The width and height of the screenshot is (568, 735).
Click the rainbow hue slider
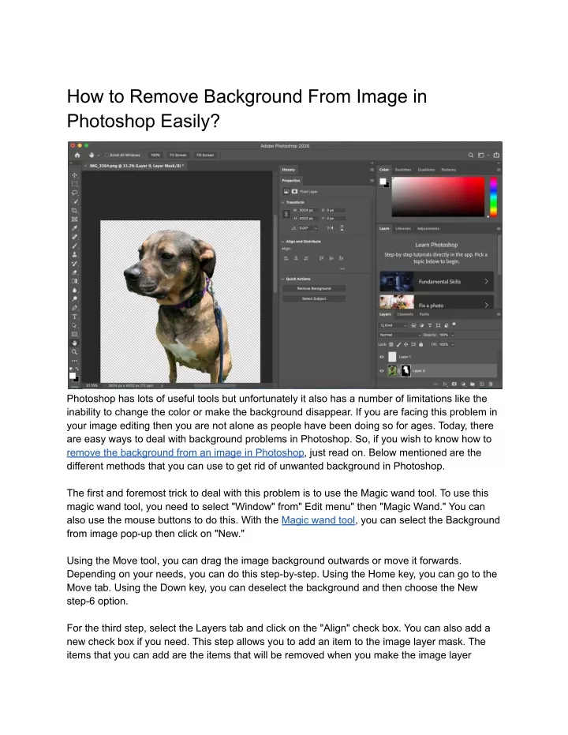[x=493, y=197]
